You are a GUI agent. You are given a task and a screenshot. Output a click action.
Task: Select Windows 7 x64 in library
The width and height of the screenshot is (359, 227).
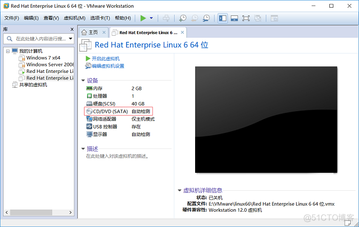43,58
